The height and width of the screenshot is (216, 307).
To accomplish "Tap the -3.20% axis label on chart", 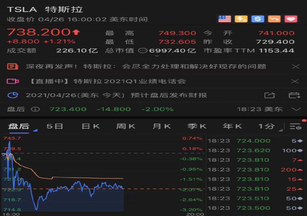I will tap(191, 210).
